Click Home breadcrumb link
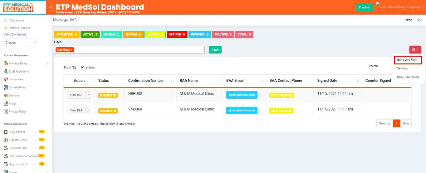Image resolution: width=426 pixels, height=173 pixels. 408,20
